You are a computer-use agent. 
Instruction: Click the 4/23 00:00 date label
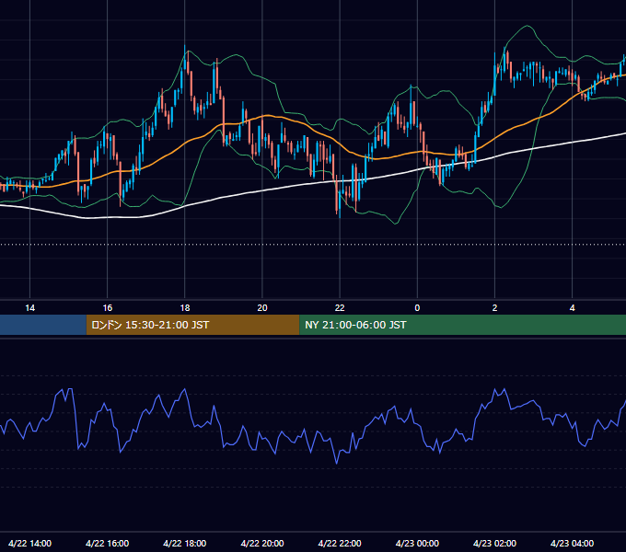pos(417,543)
